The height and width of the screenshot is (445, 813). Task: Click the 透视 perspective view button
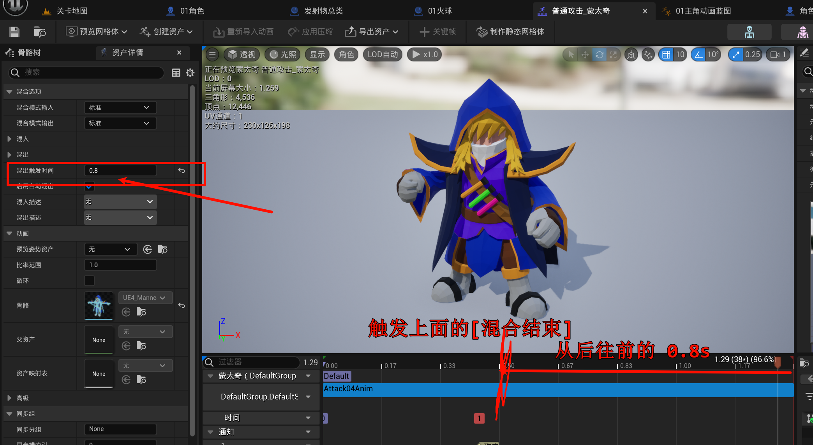[x=242, y=54]
